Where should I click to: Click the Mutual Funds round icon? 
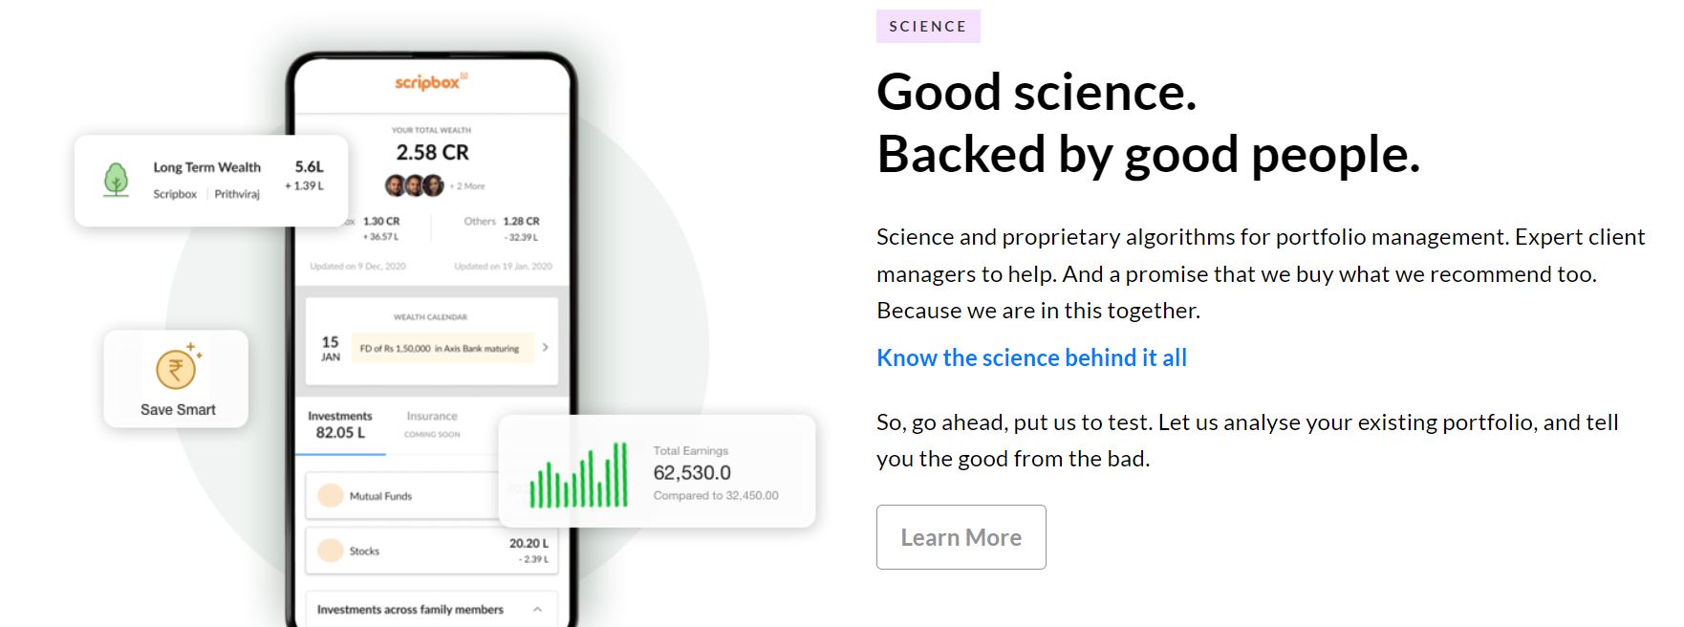coord(331,495)
